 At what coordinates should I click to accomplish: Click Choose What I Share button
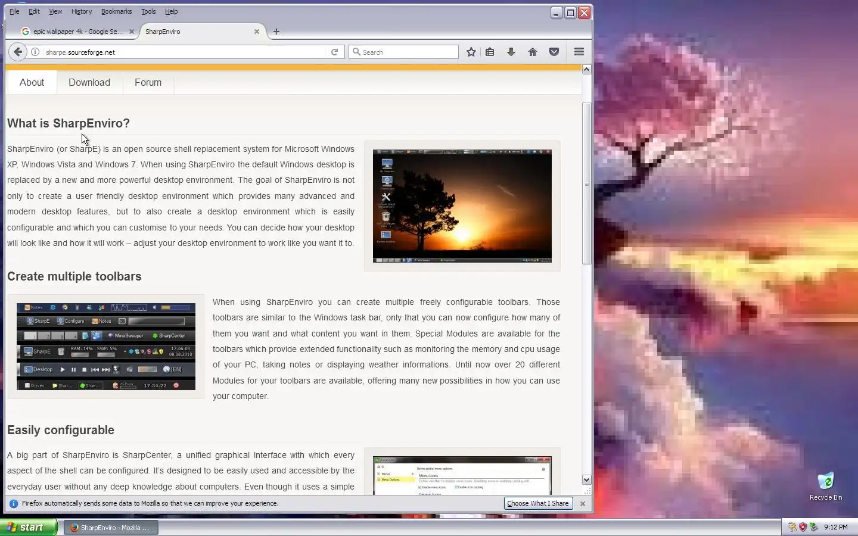pyautogui.click(x=538, y=503)
